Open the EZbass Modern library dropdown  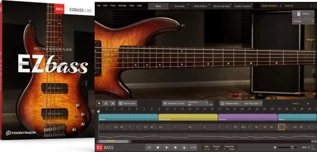click(x=271, y=6)
